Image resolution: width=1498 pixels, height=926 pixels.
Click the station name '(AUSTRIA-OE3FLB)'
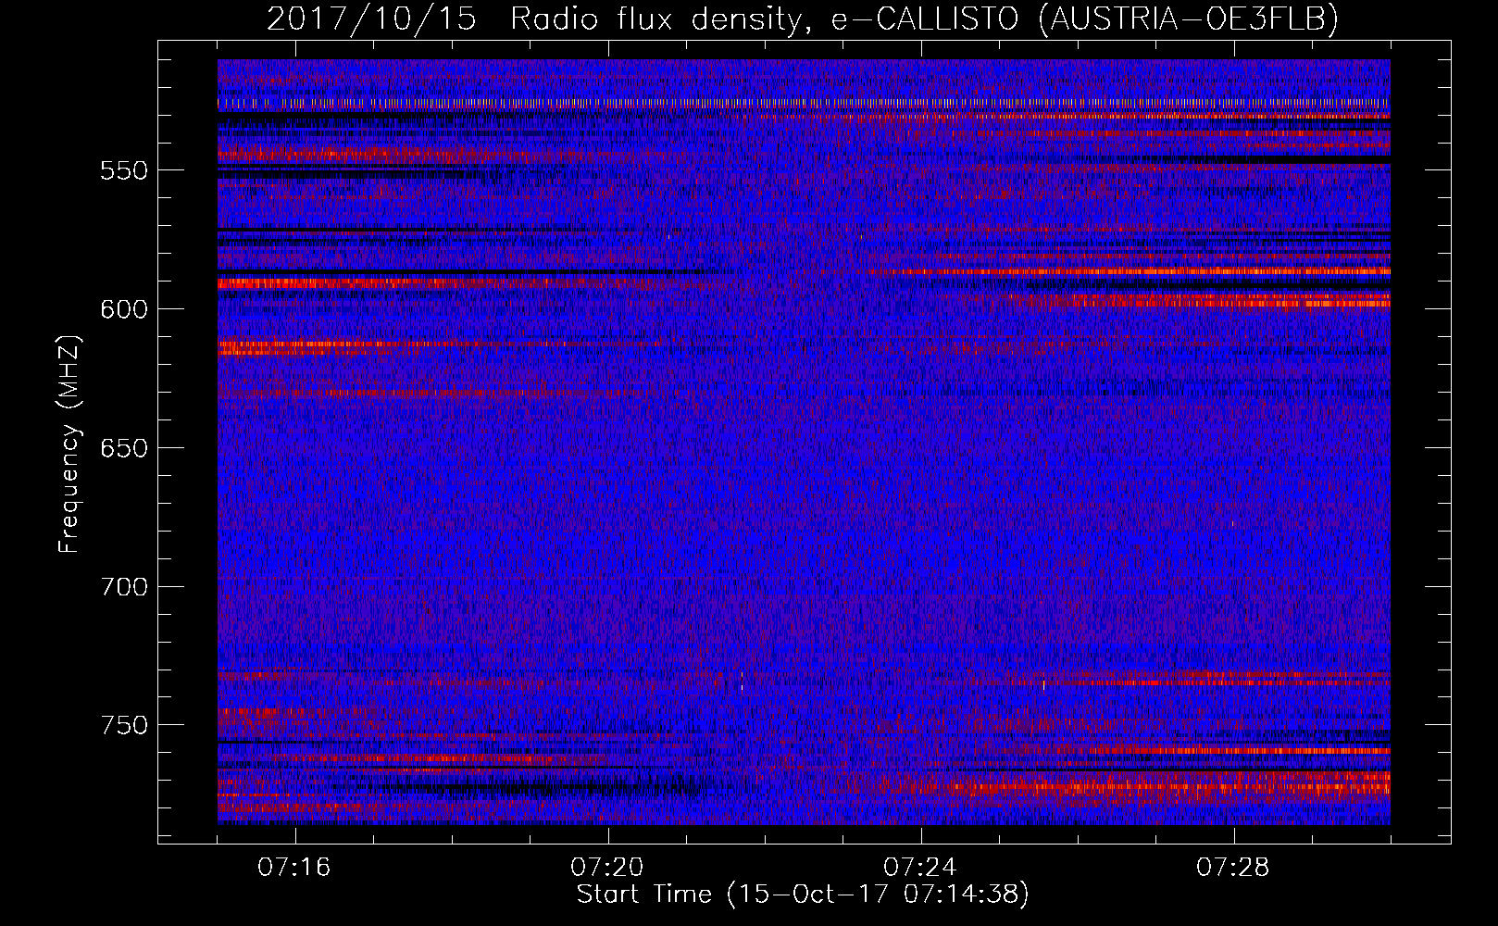(1189, 19)
